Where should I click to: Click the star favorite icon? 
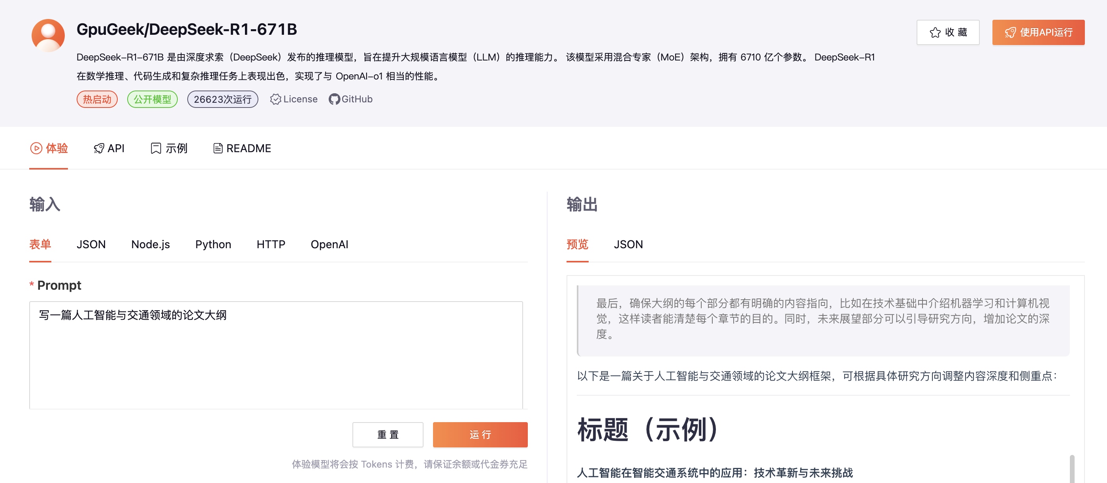pos(935,33)
